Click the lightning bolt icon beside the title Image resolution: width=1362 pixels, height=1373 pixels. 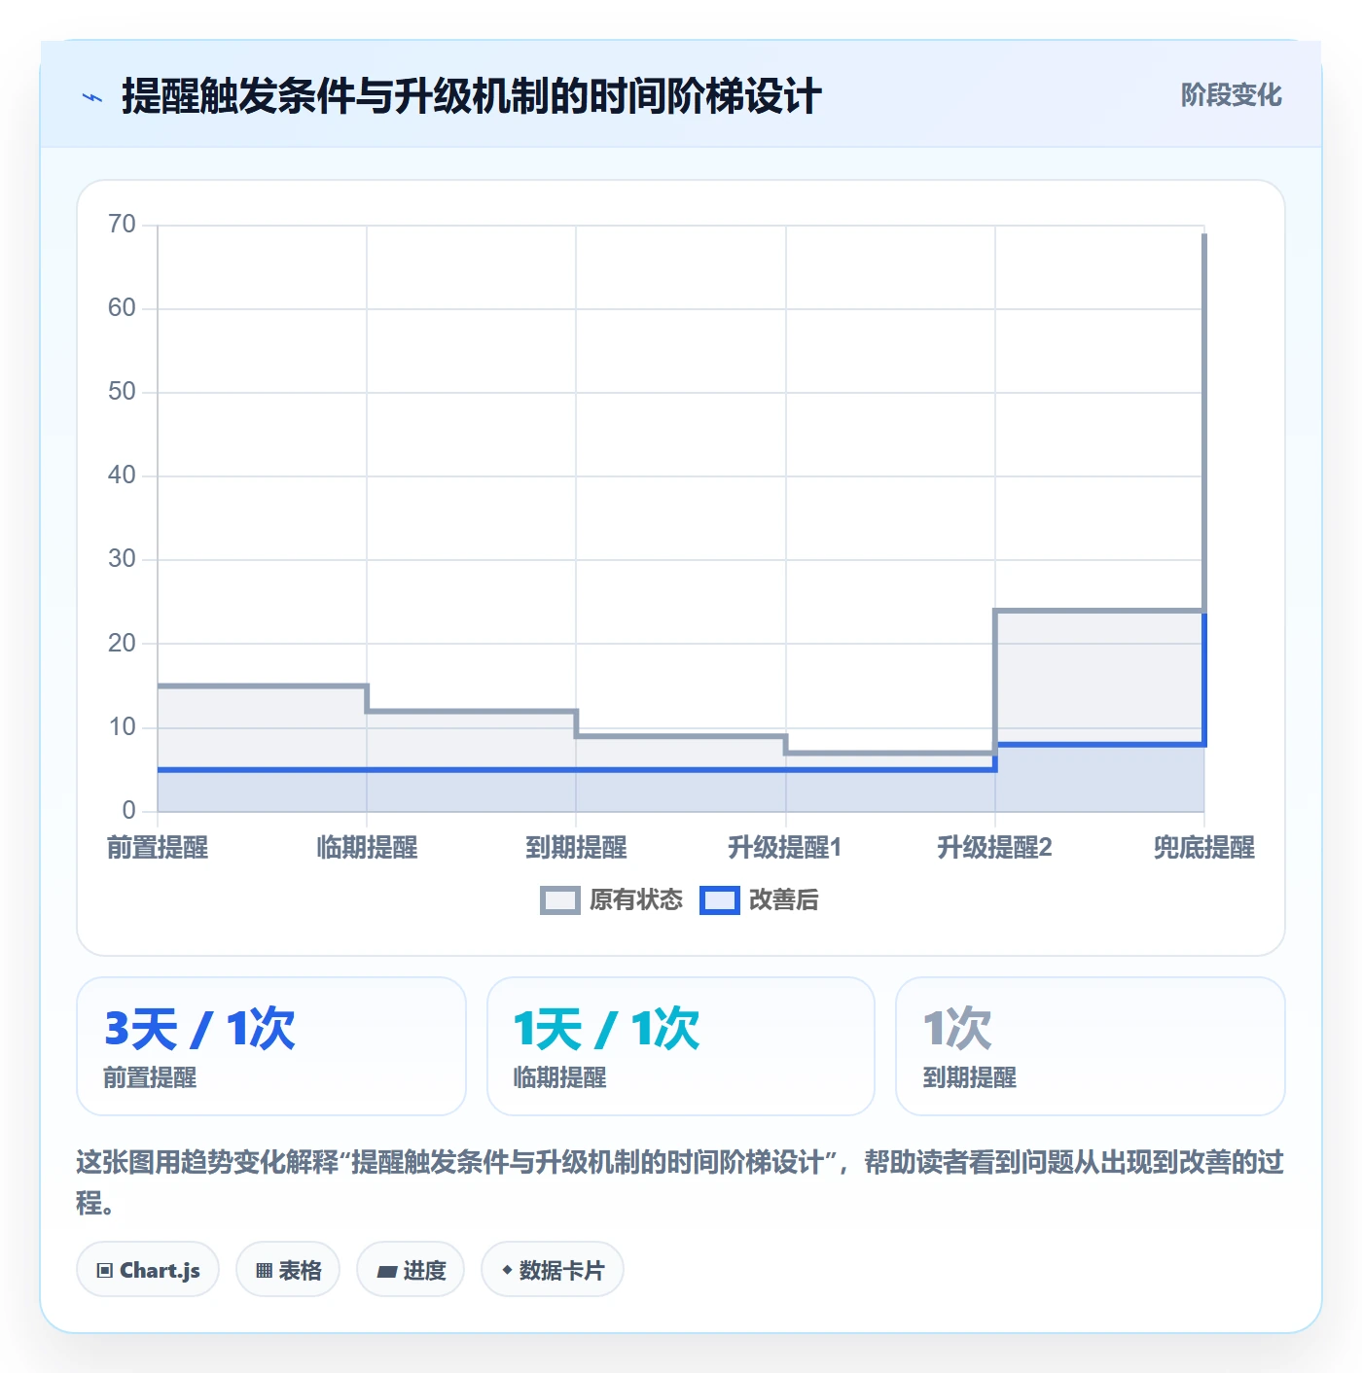point(92,97)
